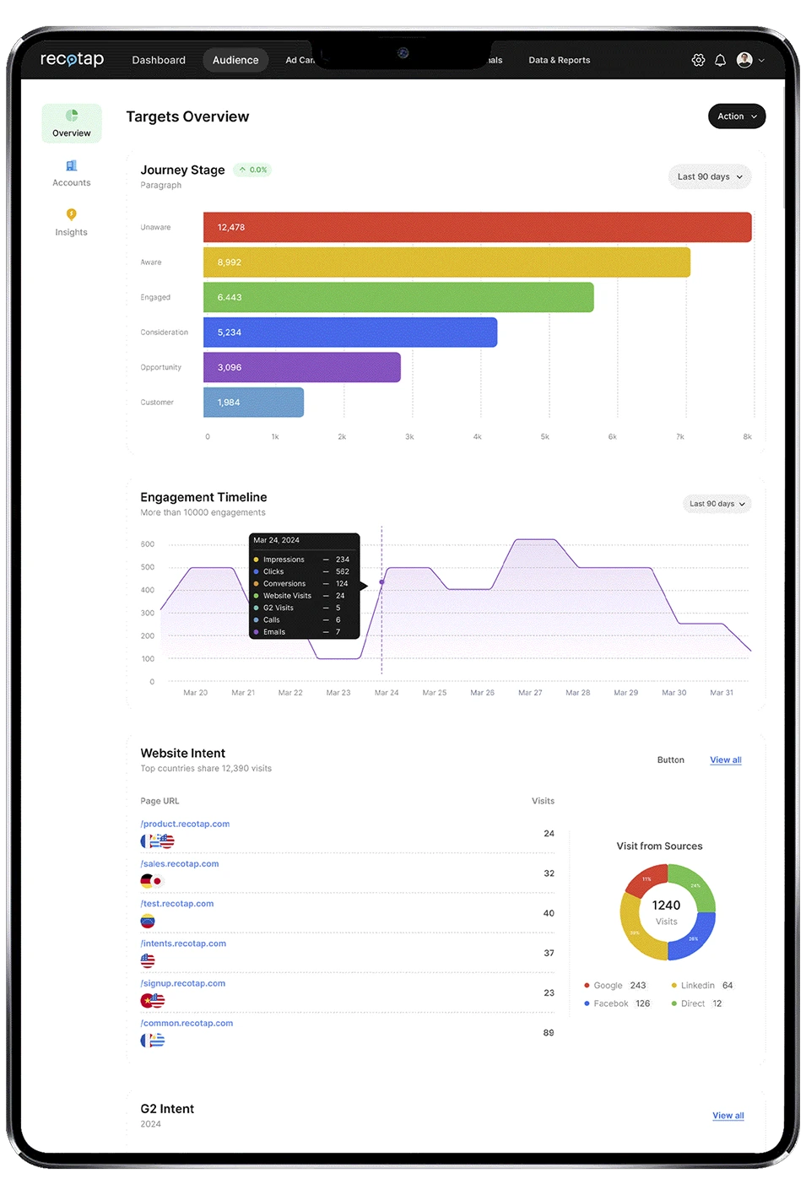Click the flag icons under /product.recotap.com

pyautogui.click(x=158, y=841)
